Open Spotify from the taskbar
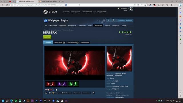Screen dimensions: 183x103 click(x=16, y=101)
